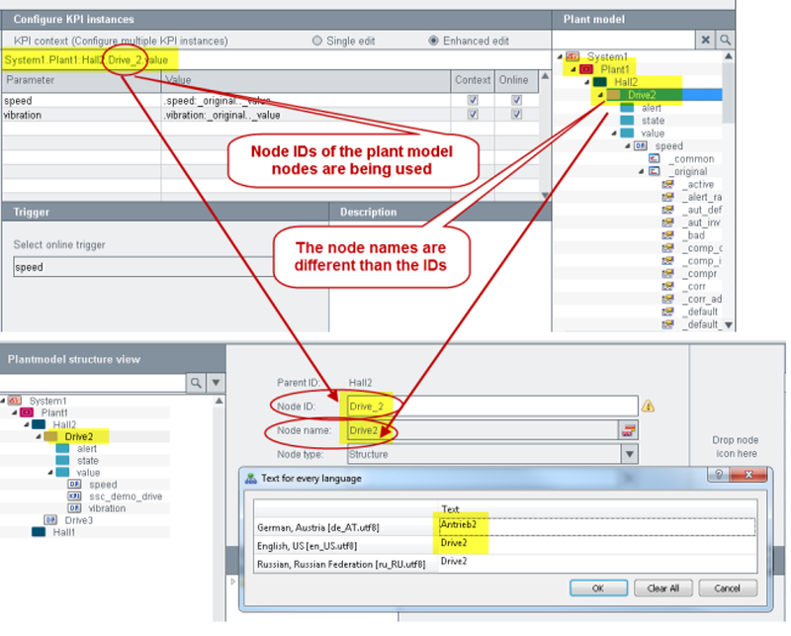Click Plant1 icon in structure view
The image size is (791, 636).
click(x=27, y=412)
